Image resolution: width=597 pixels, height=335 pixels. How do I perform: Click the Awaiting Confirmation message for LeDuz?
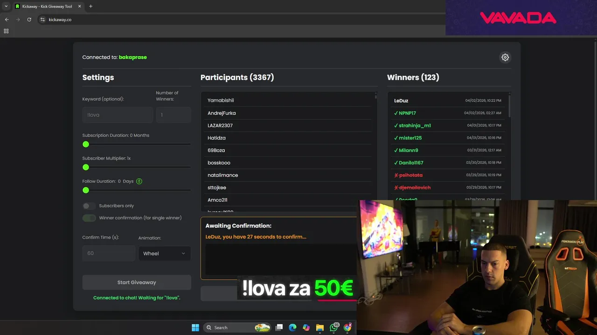pos(256,237)
